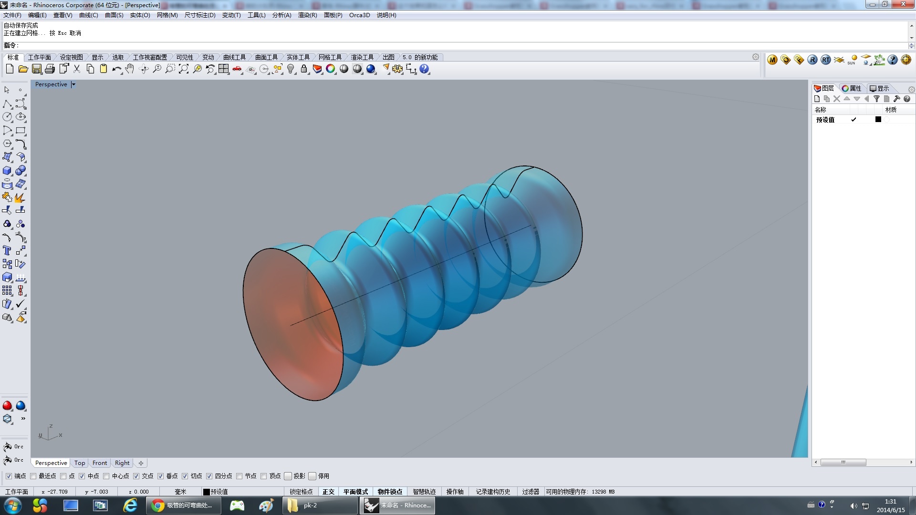Viewport: 916px width, 515px height.
Task: Open the 曲面(S) menu
Action: 114,15
